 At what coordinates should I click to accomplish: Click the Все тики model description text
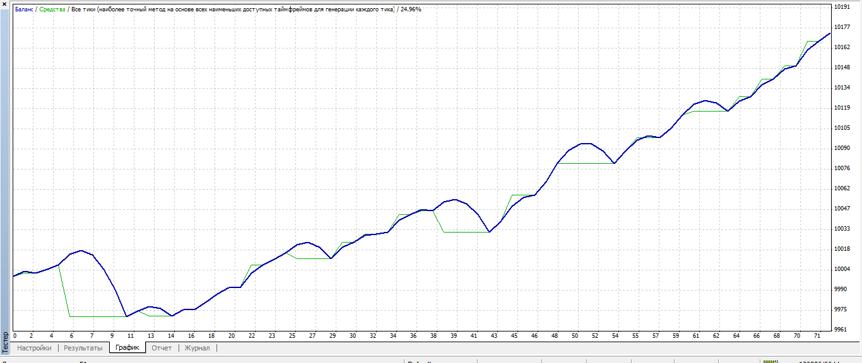point(232,9)
